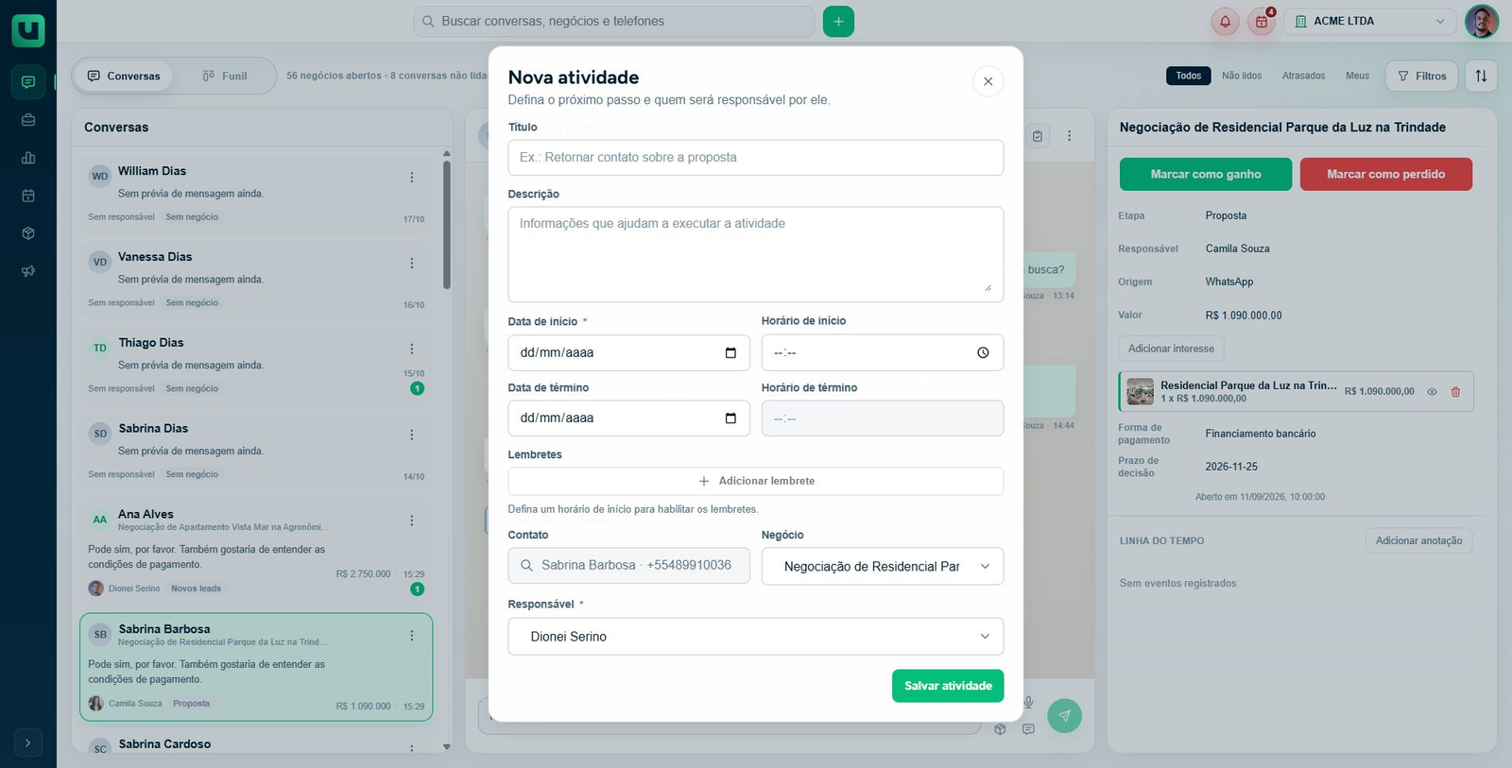Select the Não lidos filter tab
The image size is (1512, 768).
(1242, 76)
